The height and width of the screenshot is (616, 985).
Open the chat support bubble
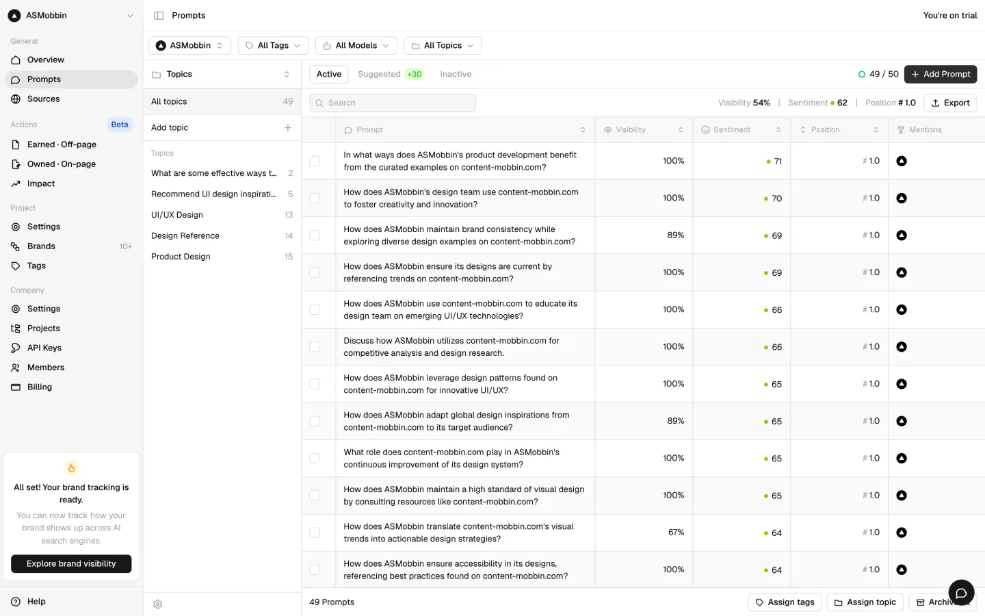[x=961, y=593]
